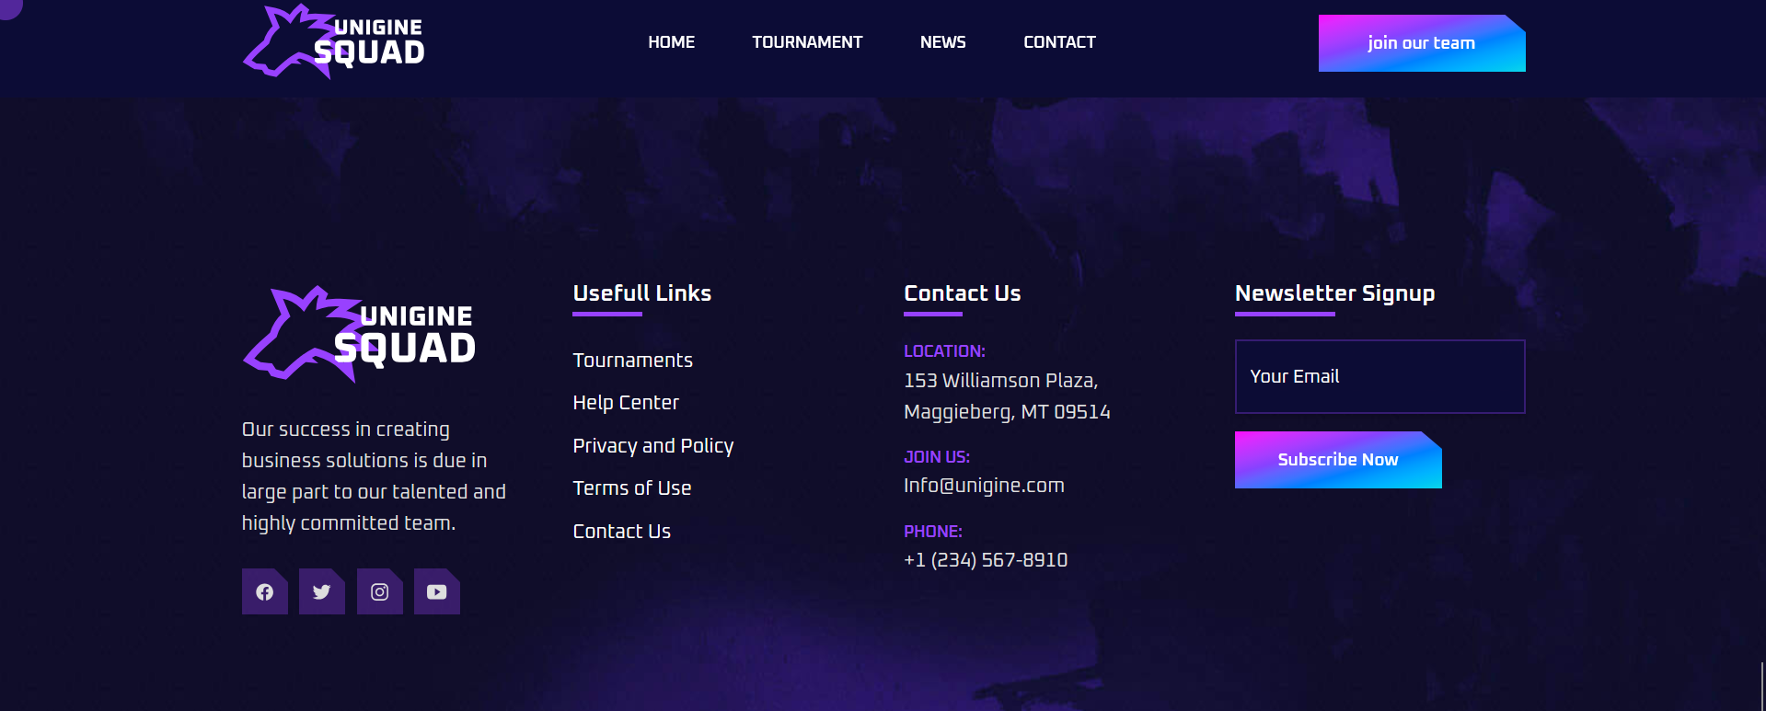The image size is (1766, 711).
Task: Click the join our team button
Action: [1422, 43]
